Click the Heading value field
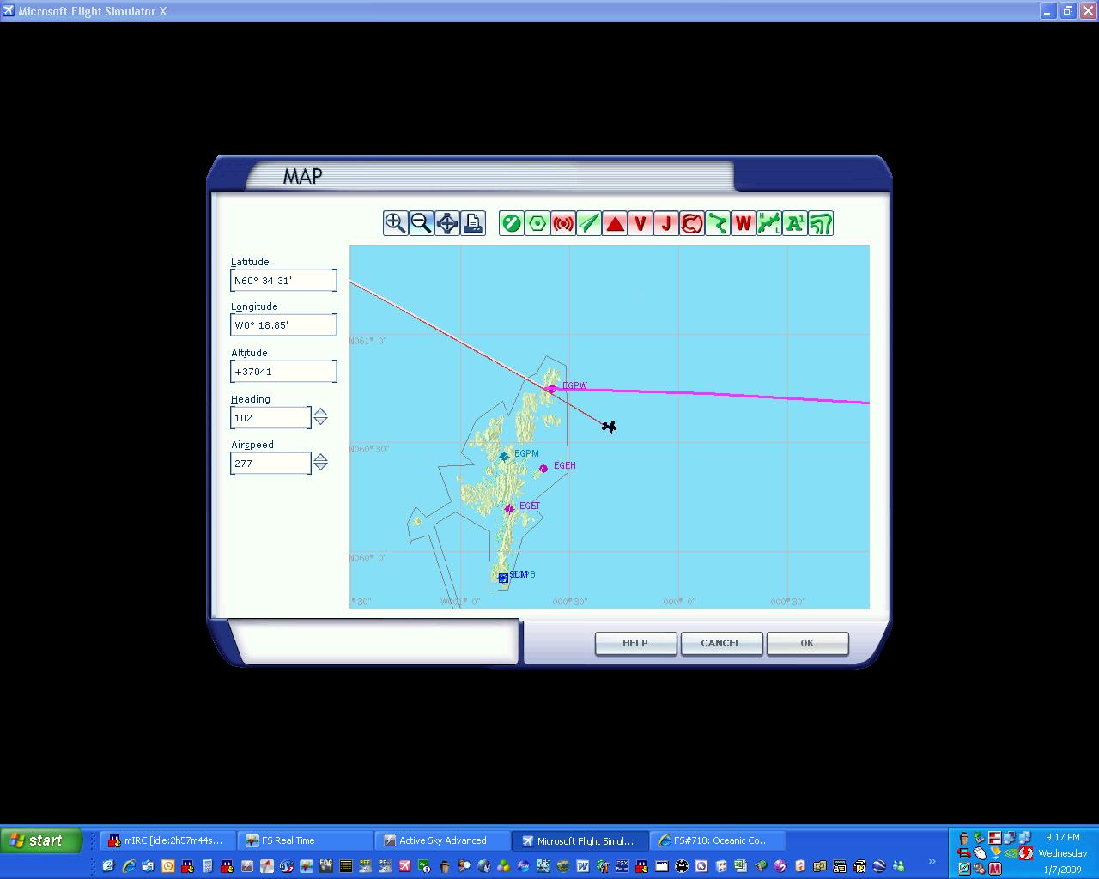This screenshot has height=879, width=1099. (270, 417)
